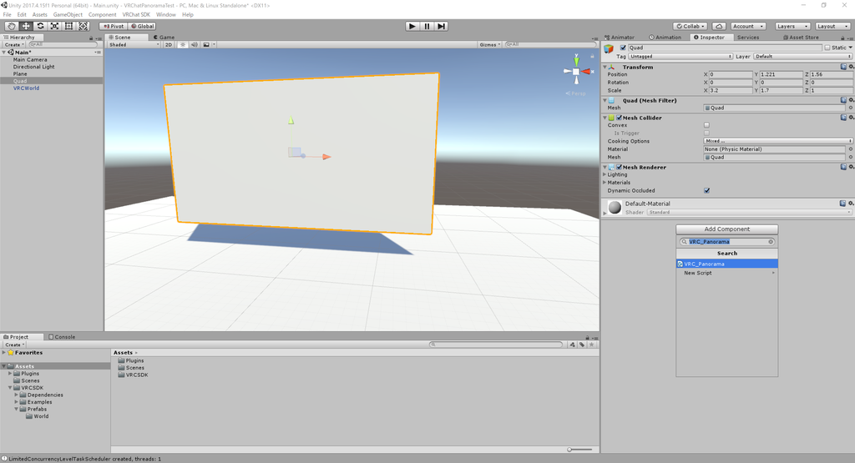Screen dimensions: 855x463
Task: Toggle Pivot handle position
Action: coord(113,26)
